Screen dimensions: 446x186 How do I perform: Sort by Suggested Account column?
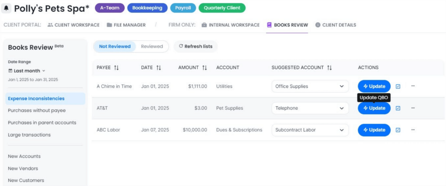(330, 68)
